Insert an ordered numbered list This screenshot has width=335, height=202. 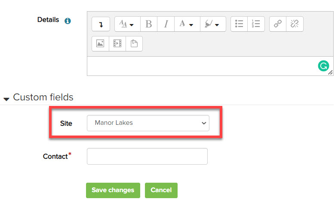256,24
